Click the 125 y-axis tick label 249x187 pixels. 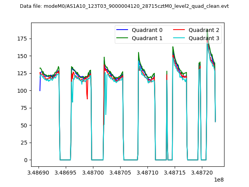[23, 73]
